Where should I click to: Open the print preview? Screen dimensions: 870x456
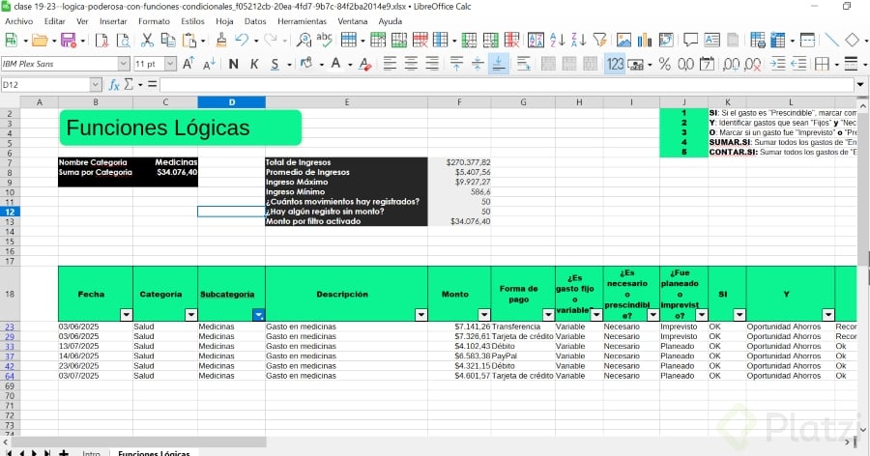tap(123, 40)
